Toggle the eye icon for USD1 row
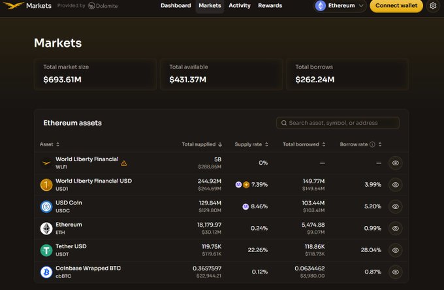 395,185
